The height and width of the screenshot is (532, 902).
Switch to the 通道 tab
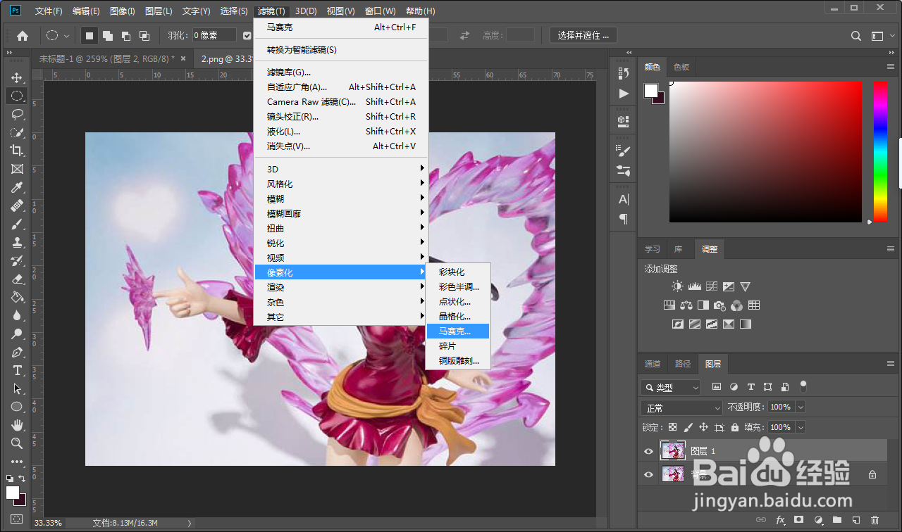(x=653, y=364)
